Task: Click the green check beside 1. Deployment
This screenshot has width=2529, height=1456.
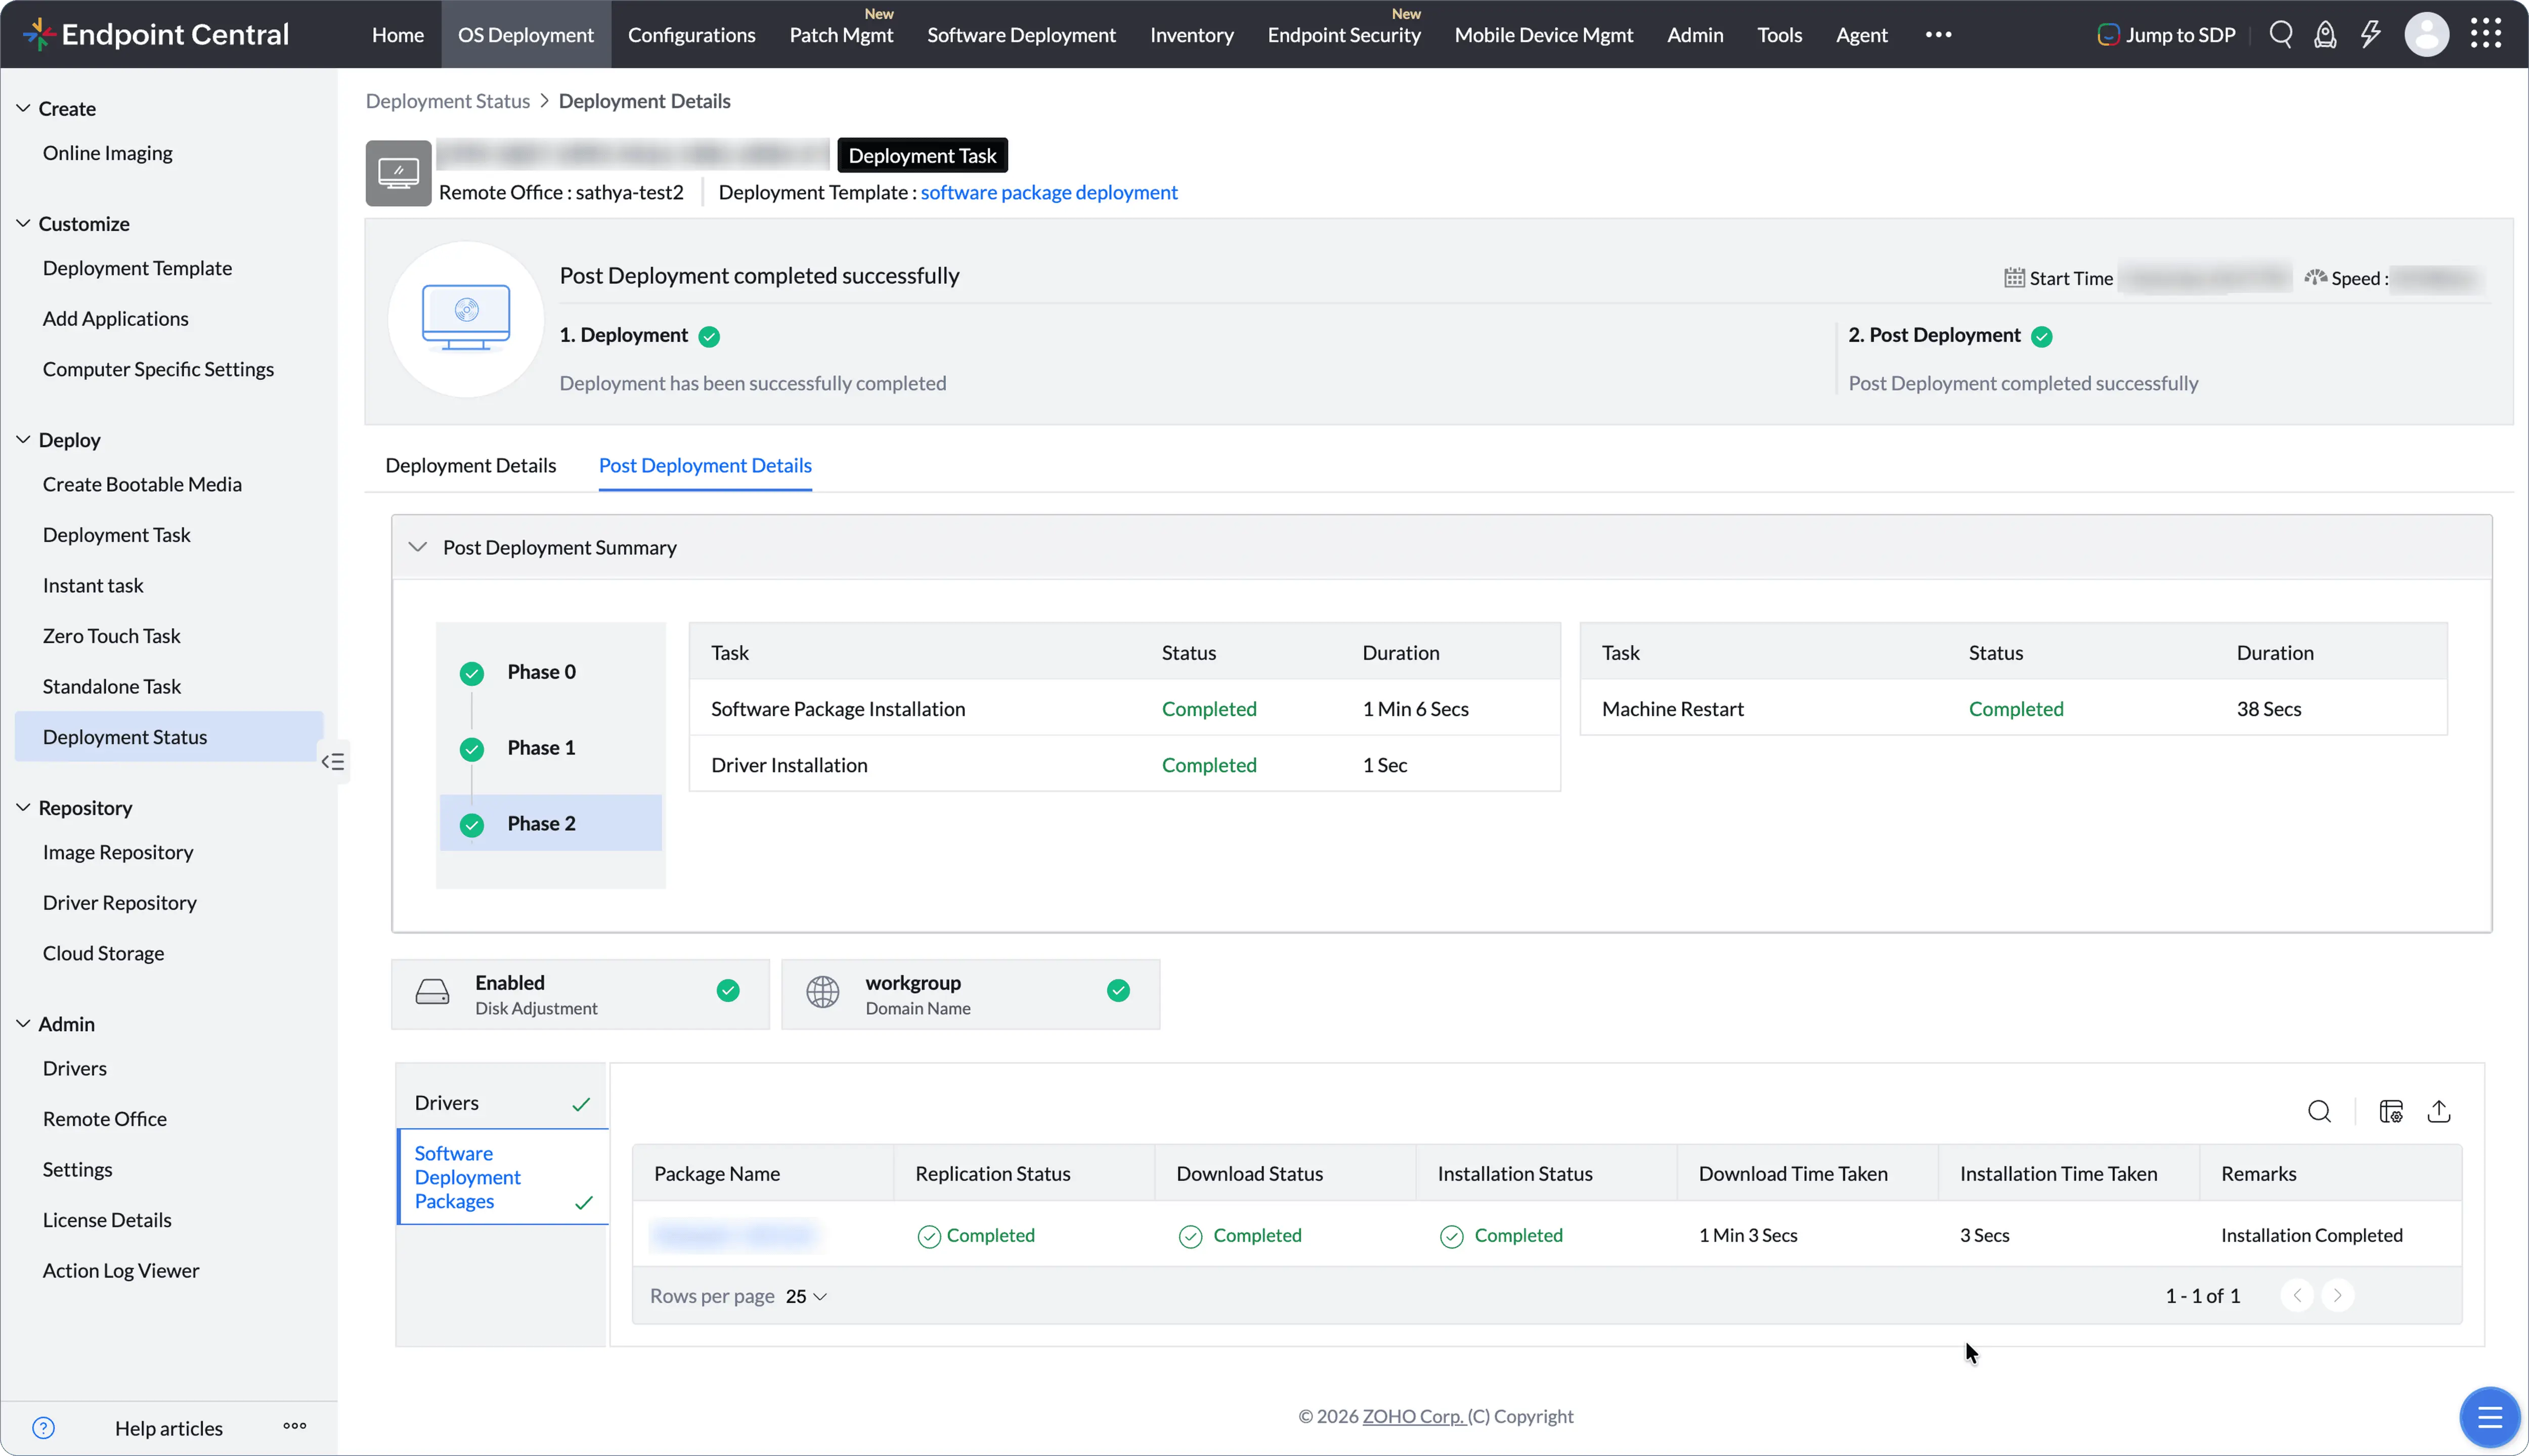Action: (709, 337)
